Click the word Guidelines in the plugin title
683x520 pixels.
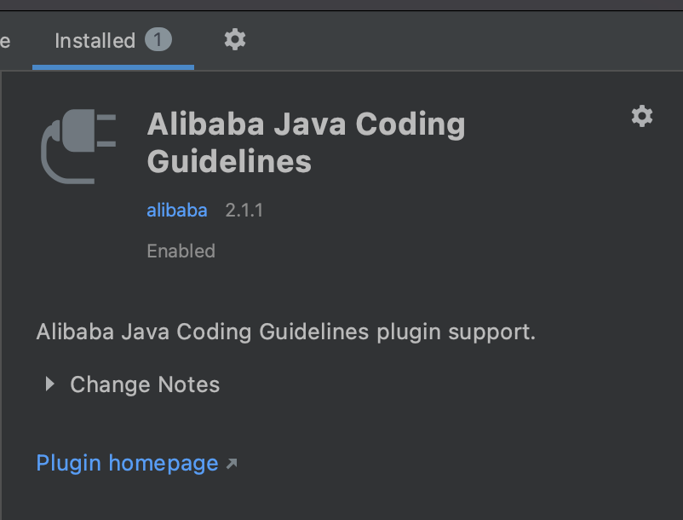[x=229, y=161]
